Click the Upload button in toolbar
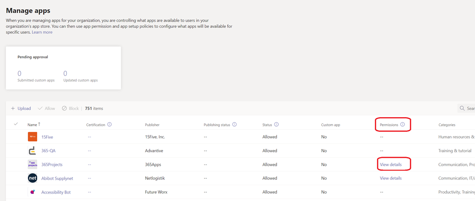 pyautogui.click(x=21, y=108)
